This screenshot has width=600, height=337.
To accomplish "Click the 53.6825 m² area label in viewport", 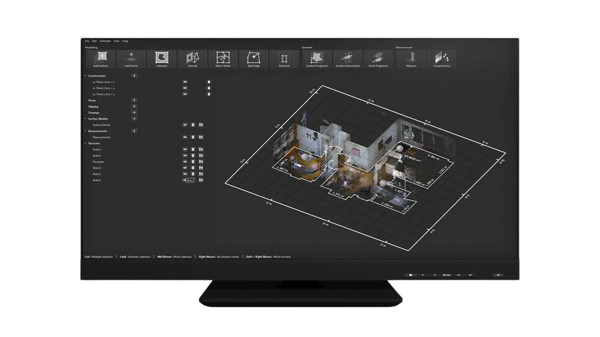I will pos(412,158).
